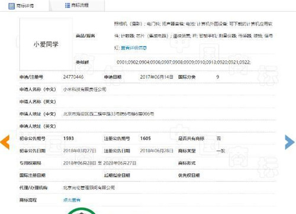The width and height of the screenshot is (296, 214).
Task: Click the green circular seal icon at bottom
Action: tap(81, 211)
